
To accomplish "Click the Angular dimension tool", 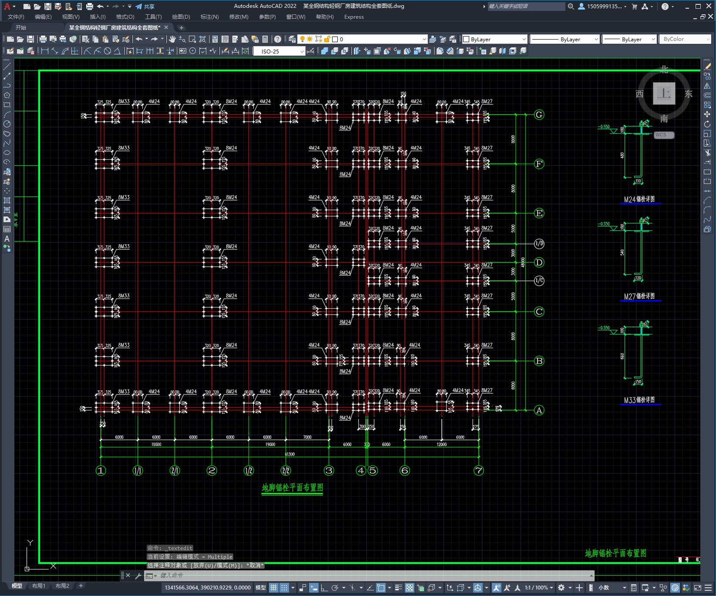I will (x=117, y=51).
